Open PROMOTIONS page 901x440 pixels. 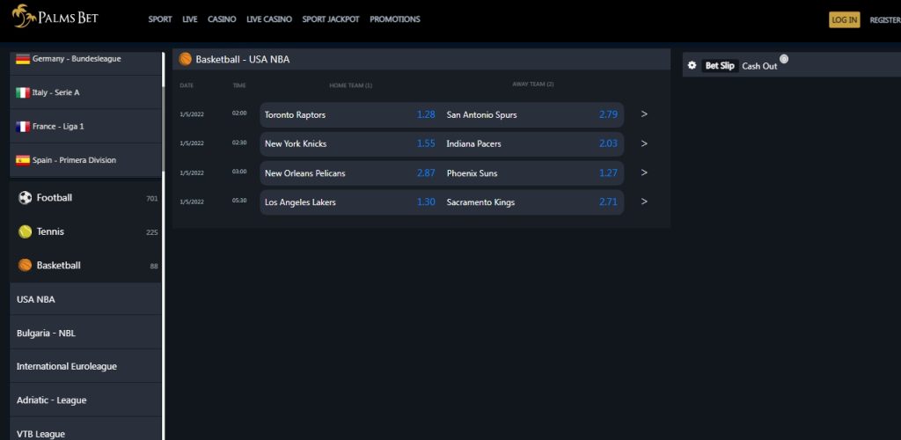pyautogui.click(x=395, y=19)
